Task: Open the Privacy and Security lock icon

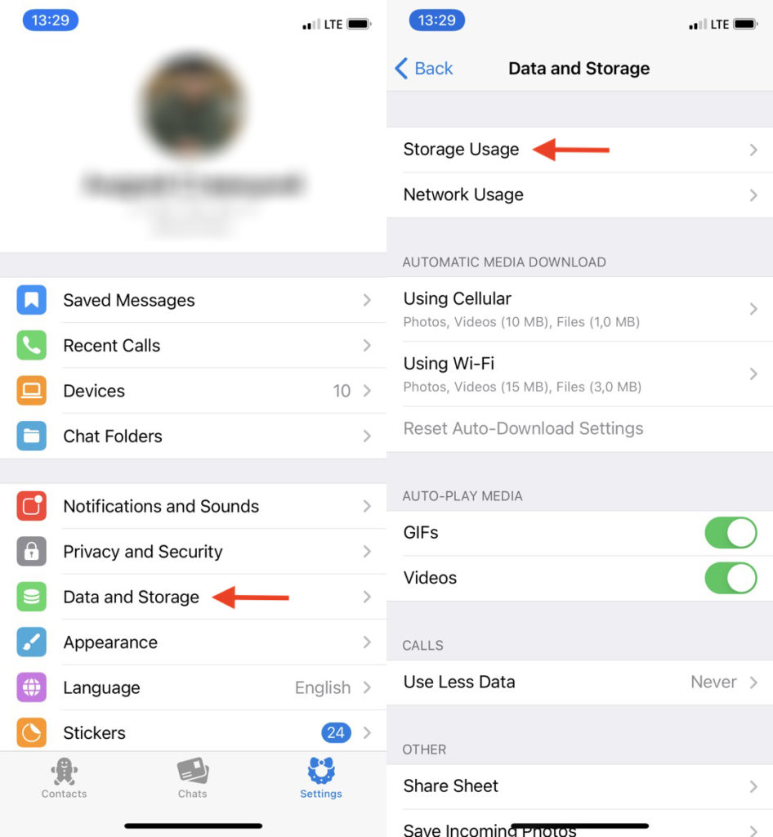Action: pos(32,552)
